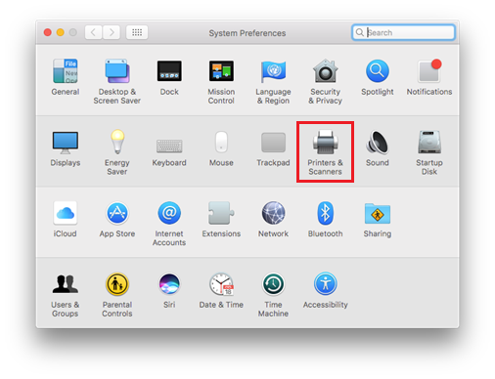Screen dimensions: 495x379
Task: Open Internet Accounts pane
Action: (169, 224)
